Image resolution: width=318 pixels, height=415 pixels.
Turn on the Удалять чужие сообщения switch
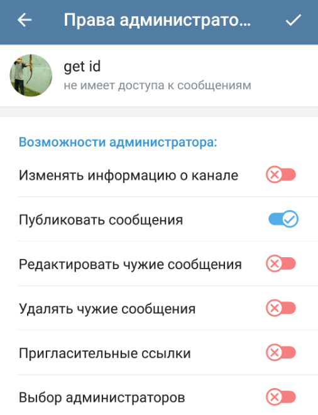coord(281,308)
